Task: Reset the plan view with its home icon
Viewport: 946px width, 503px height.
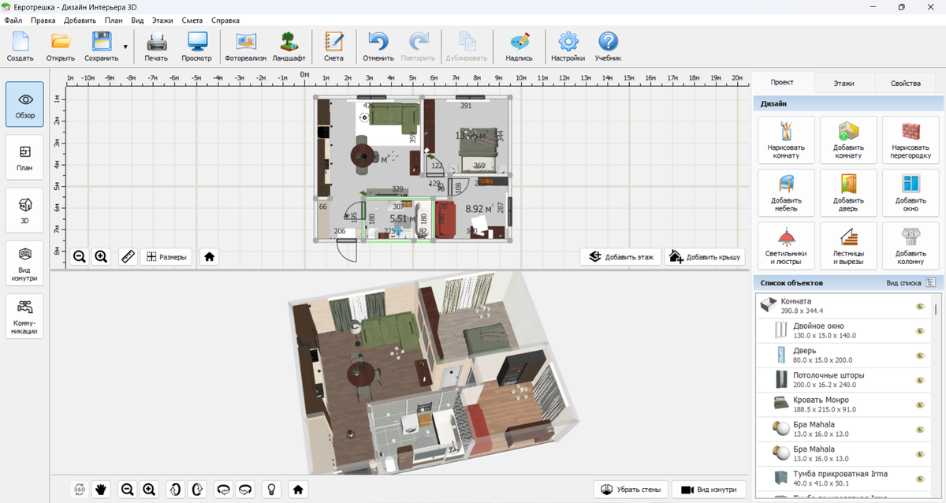Action: coord(210,256)
